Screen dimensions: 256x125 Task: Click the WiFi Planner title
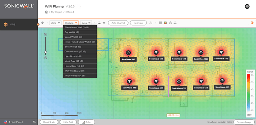coord(55,7)
